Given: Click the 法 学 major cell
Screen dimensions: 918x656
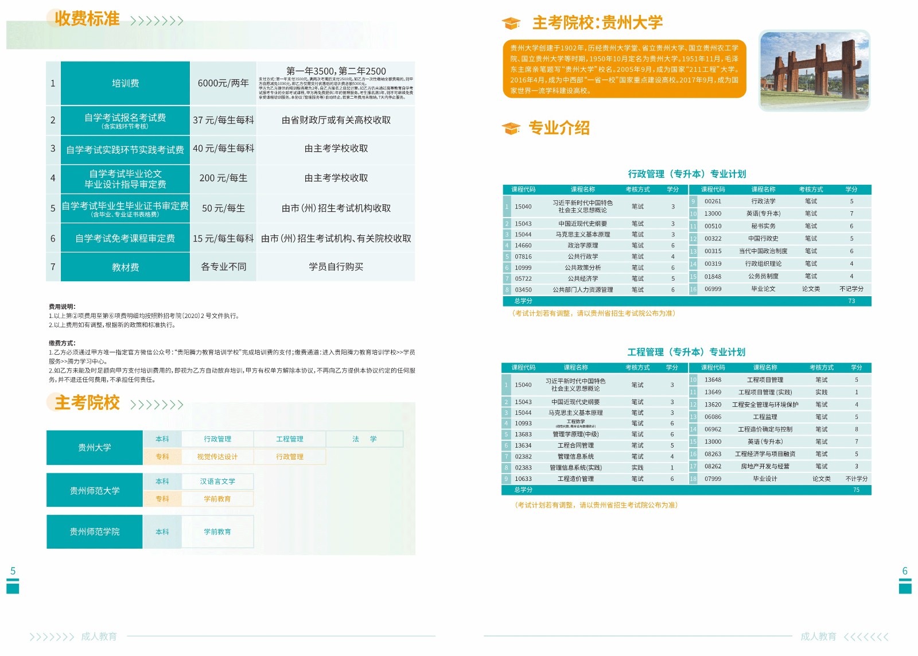Looking at the screenshot, I should tap(364, 439).
